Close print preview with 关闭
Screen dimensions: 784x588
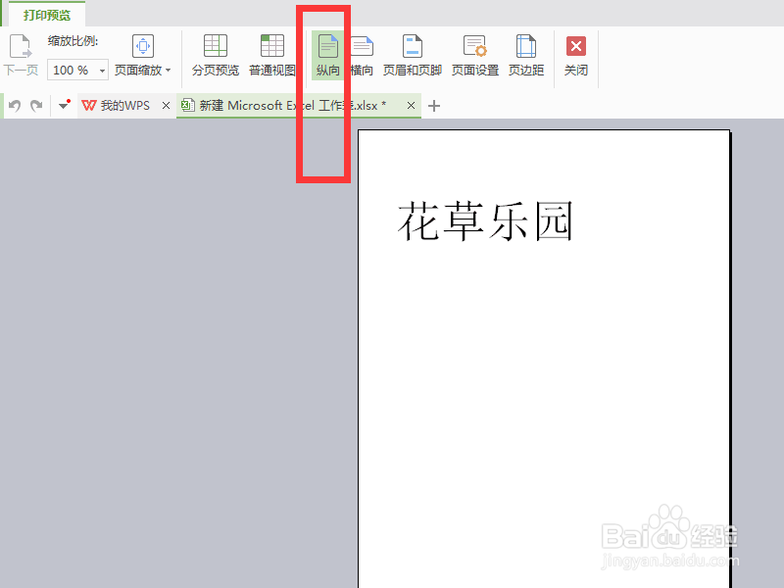pos(575,54)
